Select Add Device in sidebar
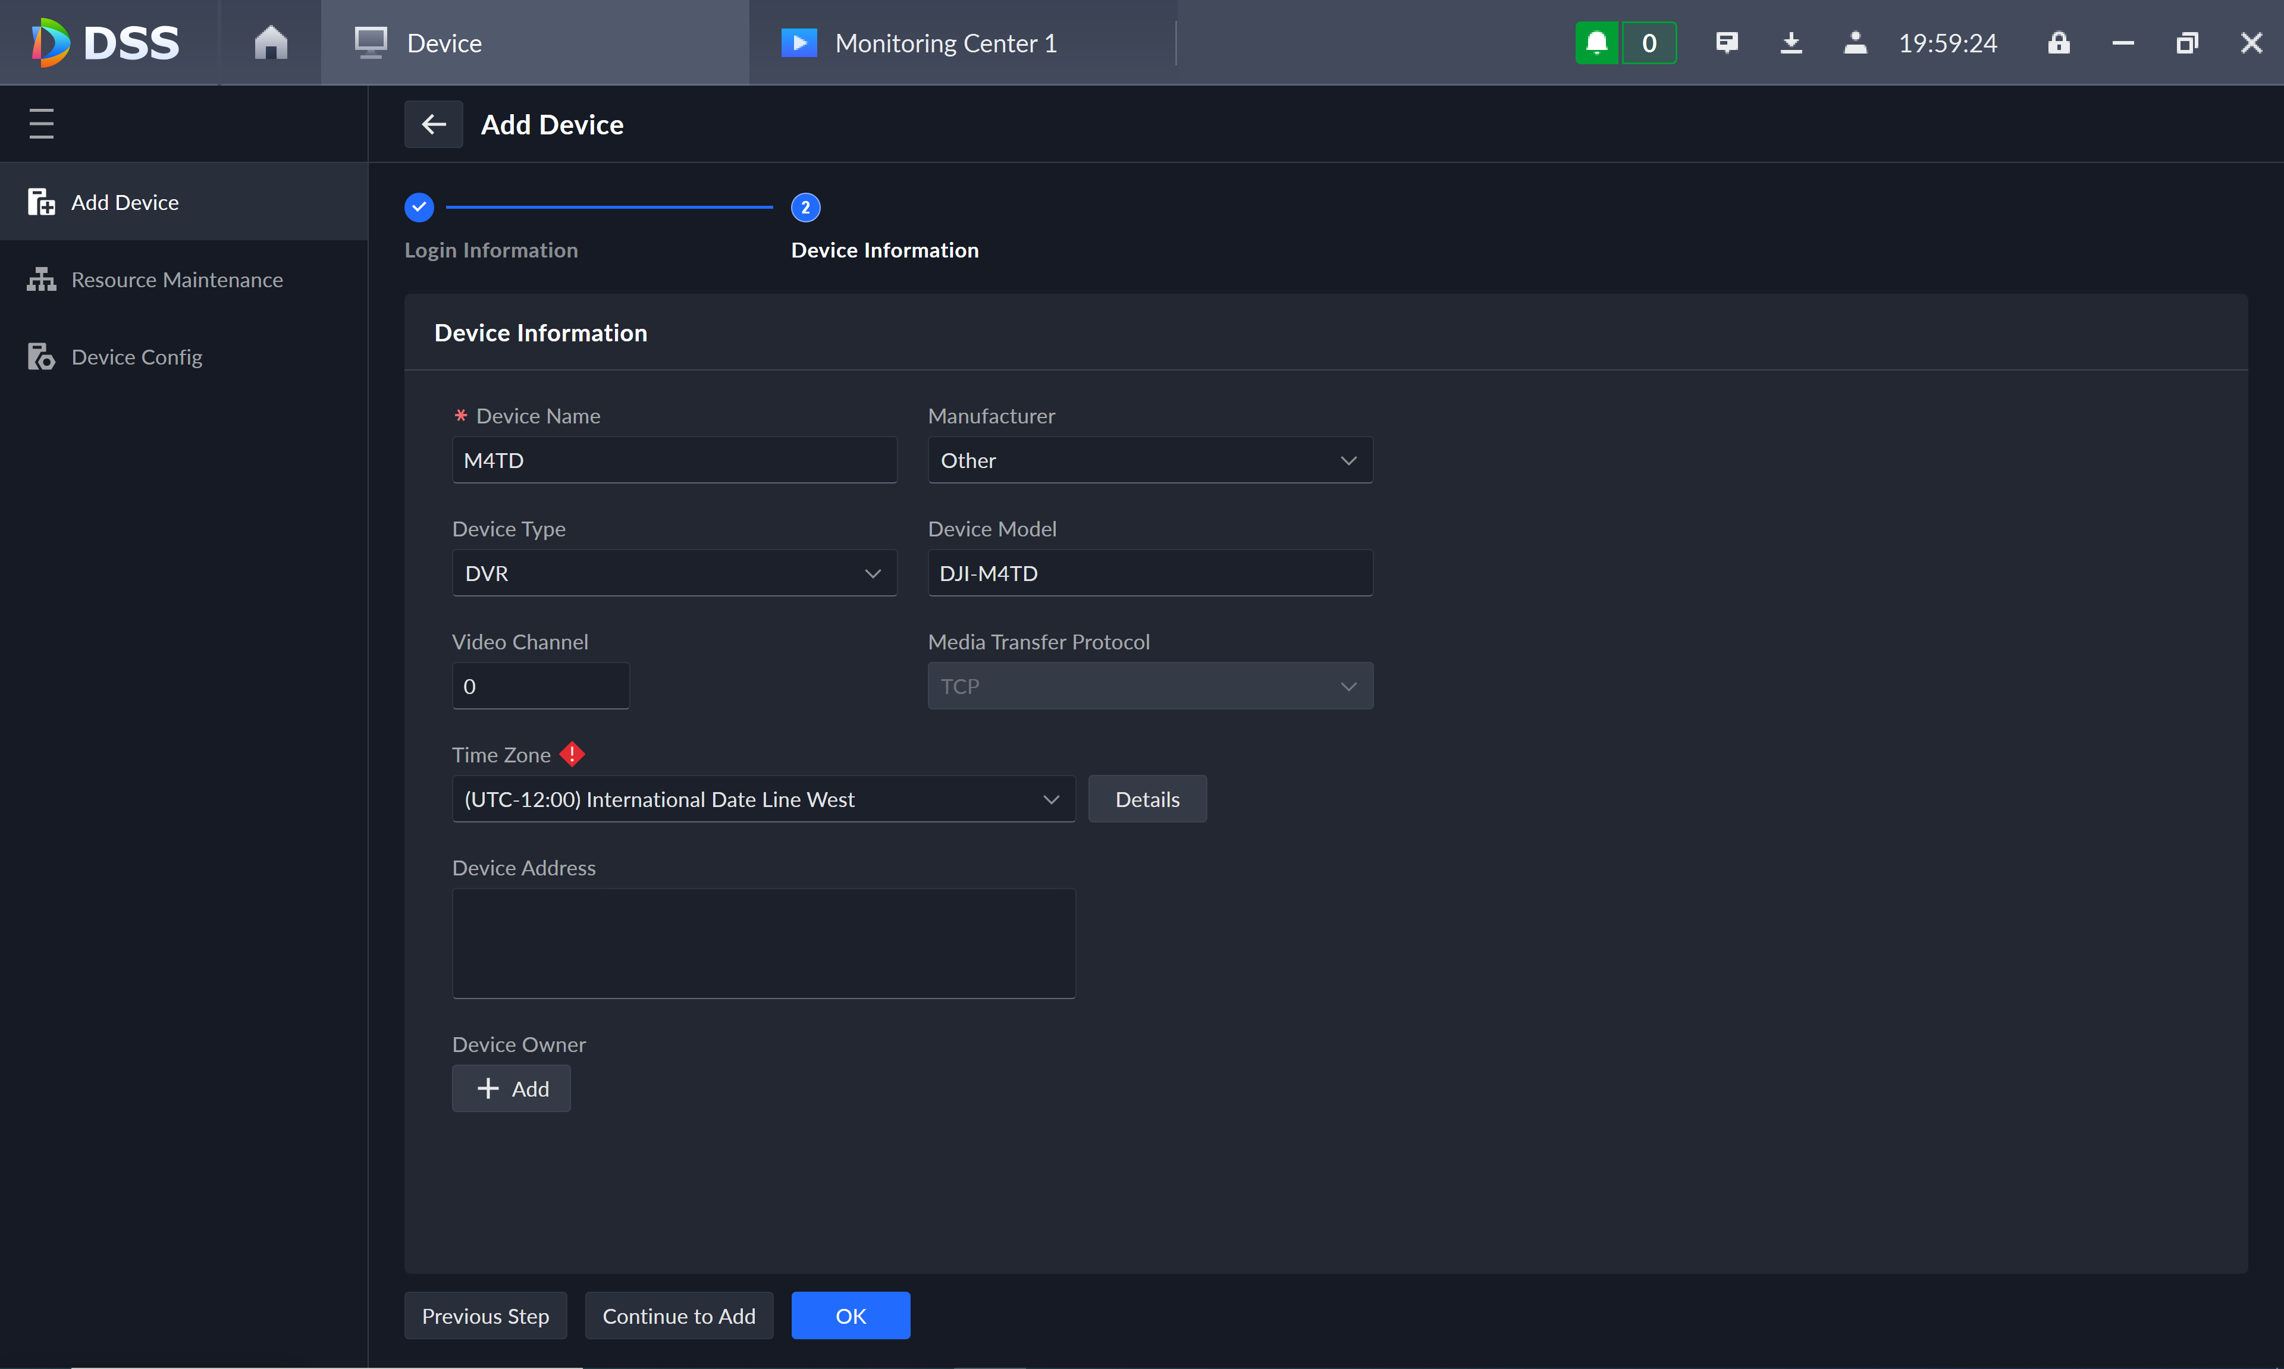Viewport: 2284px width, 1369px height. 184,202
